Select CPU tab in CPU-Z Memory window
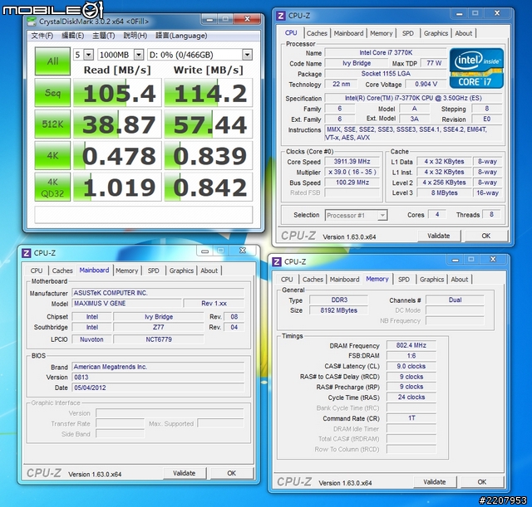This screenshot has width=532, height=507. pyautogui.click(x=287, y=280)
